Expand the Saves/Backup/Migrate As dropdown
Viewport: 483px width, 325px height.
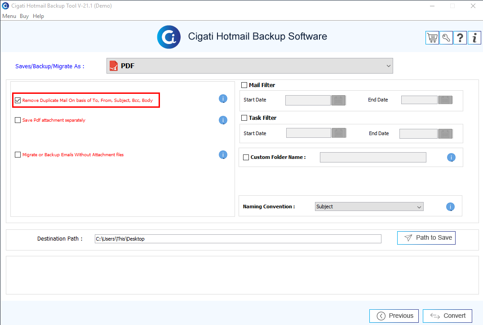[250, 66]
